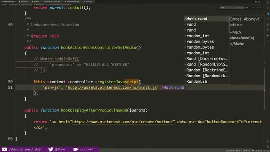Open Source Control with the blue badge
Viewport: 270px width, 152px height.
(268, 14)
